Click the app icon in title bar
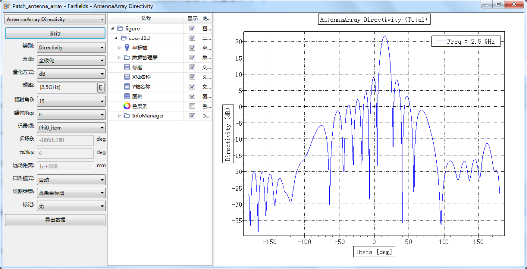Image resolution: width=527 pixels, height=269 pixels. 6,6
